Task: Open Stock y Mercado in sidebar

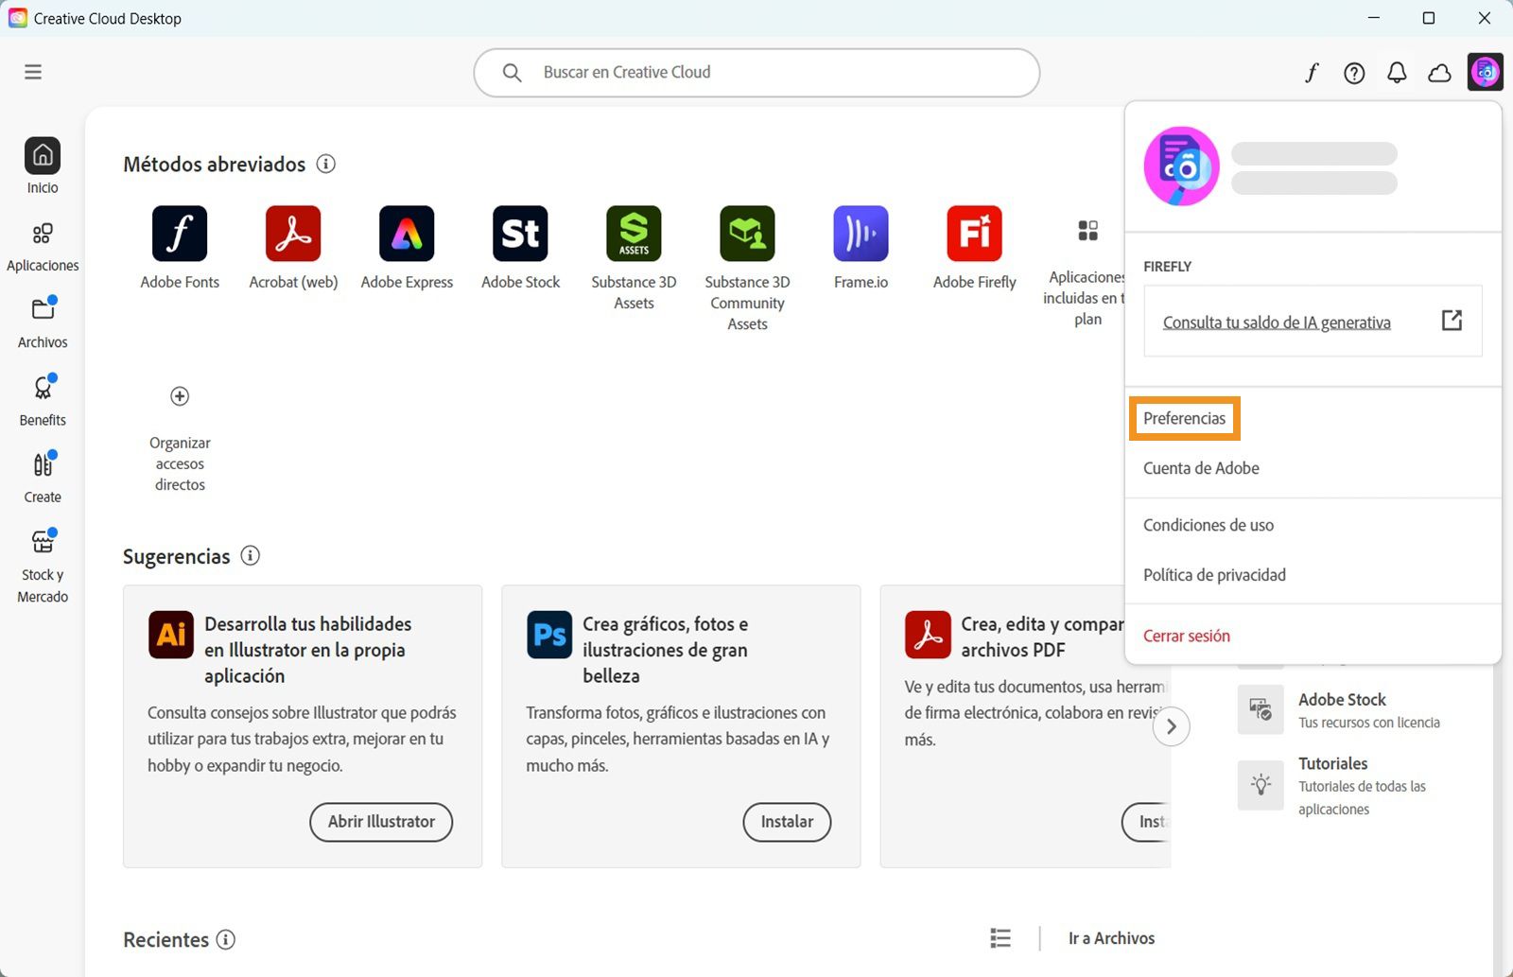Action: click(x=43, y=566)
